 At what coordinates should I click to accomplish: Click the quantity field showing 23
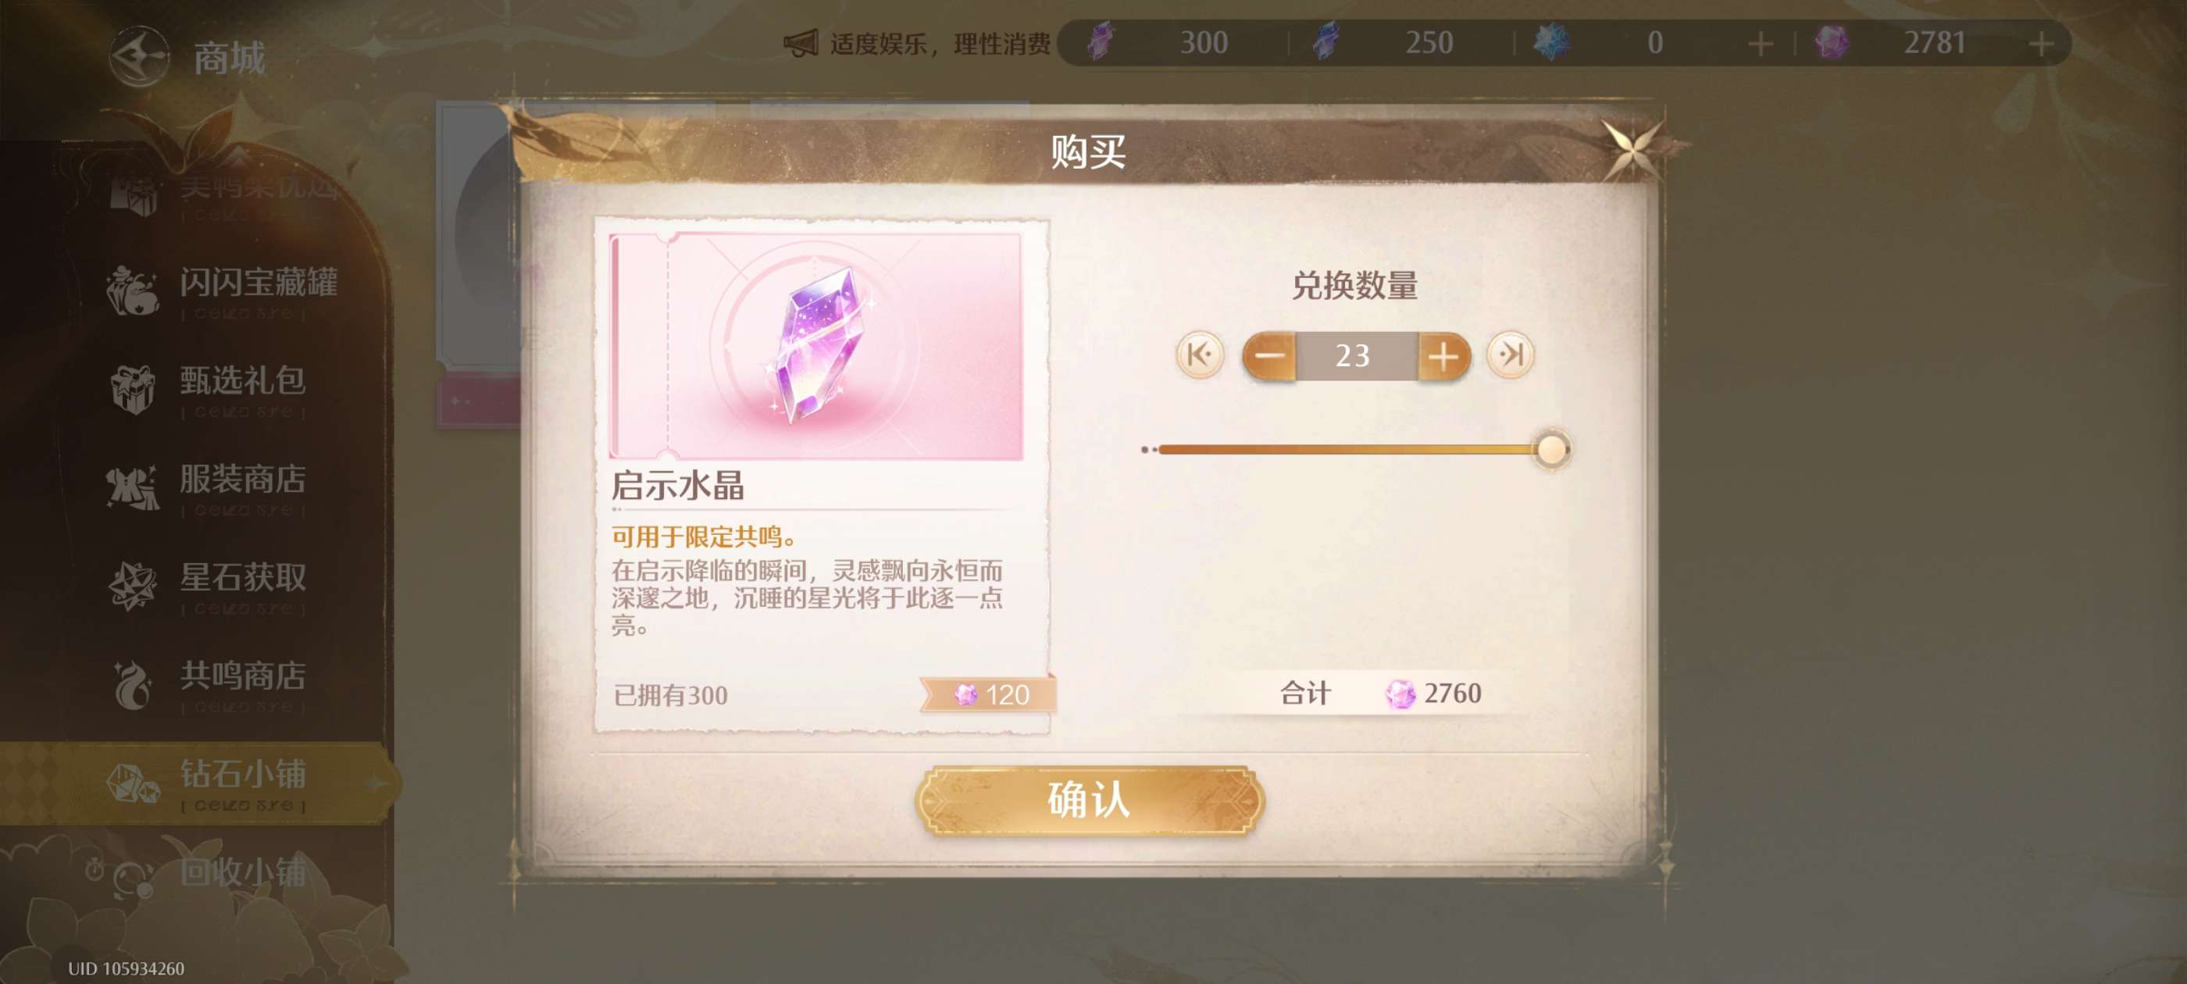point(1356,355)
